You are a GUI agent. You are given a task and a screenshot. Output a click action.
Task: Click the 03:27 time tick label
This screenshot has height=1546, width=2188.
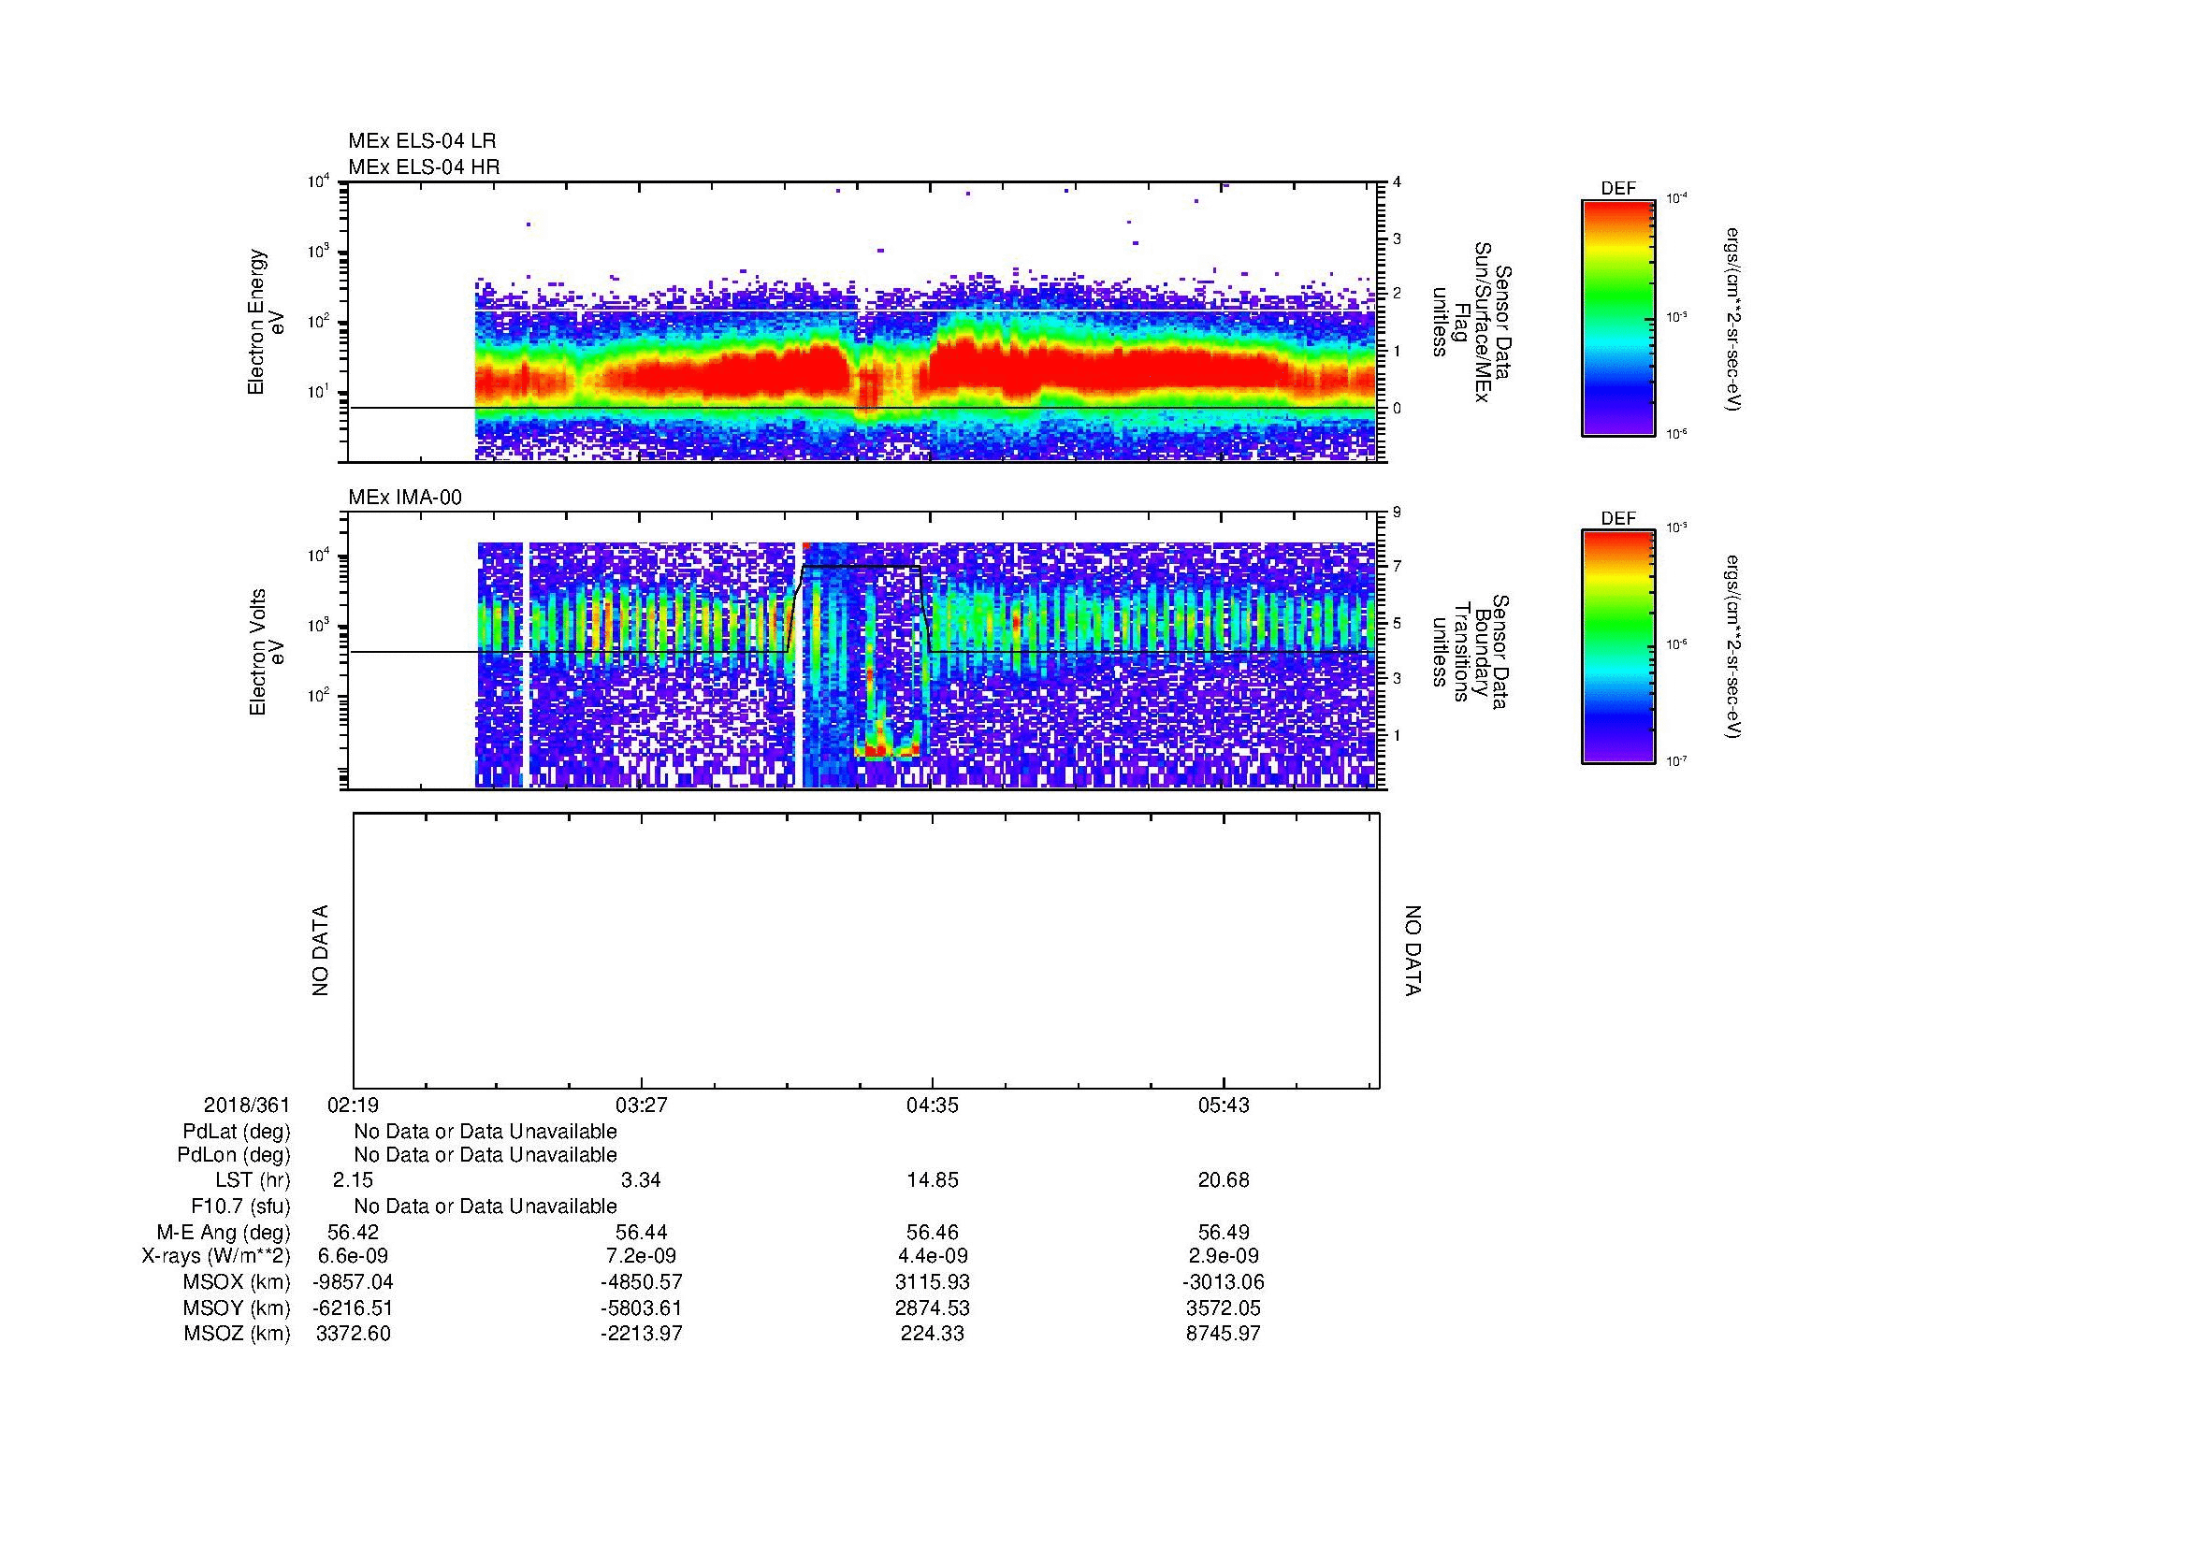pyautogui.click(x=642, y=1105)
